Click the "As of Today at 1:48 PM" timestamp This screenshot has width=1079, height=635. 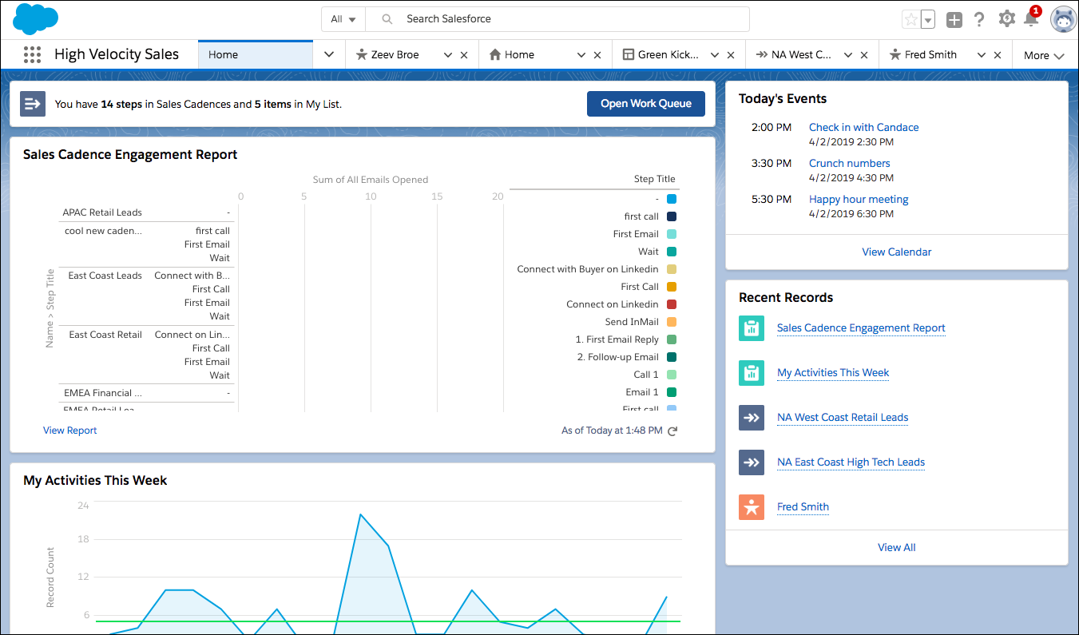coord(612,431)
